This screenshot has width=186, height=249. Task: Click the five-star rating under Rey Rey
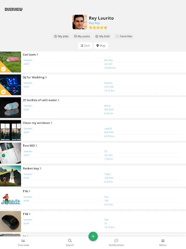click(x=98, y=28)
